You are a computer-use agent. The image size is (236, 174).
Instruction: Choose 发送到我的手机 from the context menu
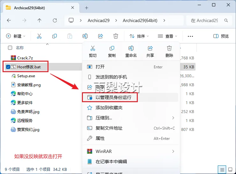(131, 77)
